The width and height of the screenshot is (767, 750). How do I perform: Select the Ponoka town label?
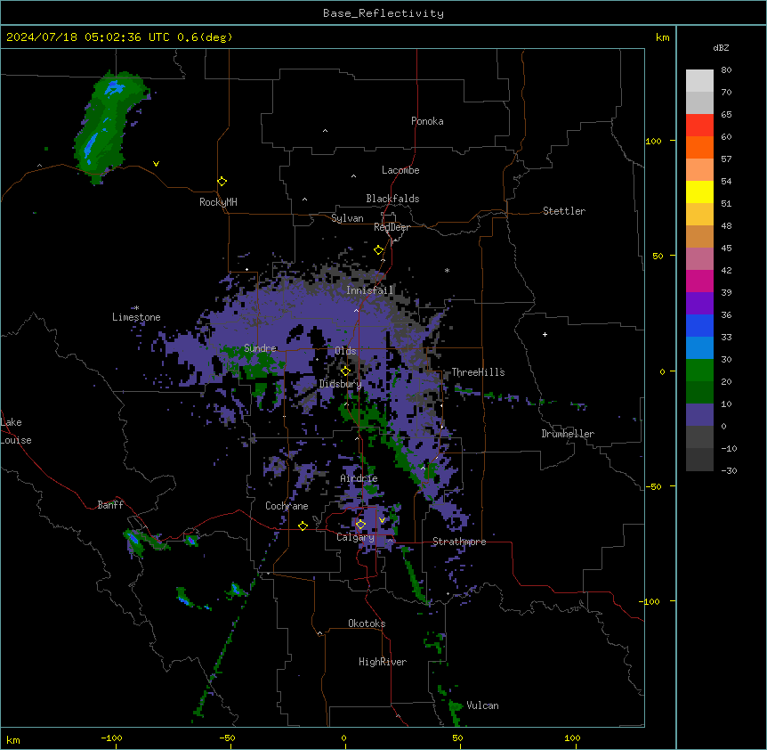427,121
